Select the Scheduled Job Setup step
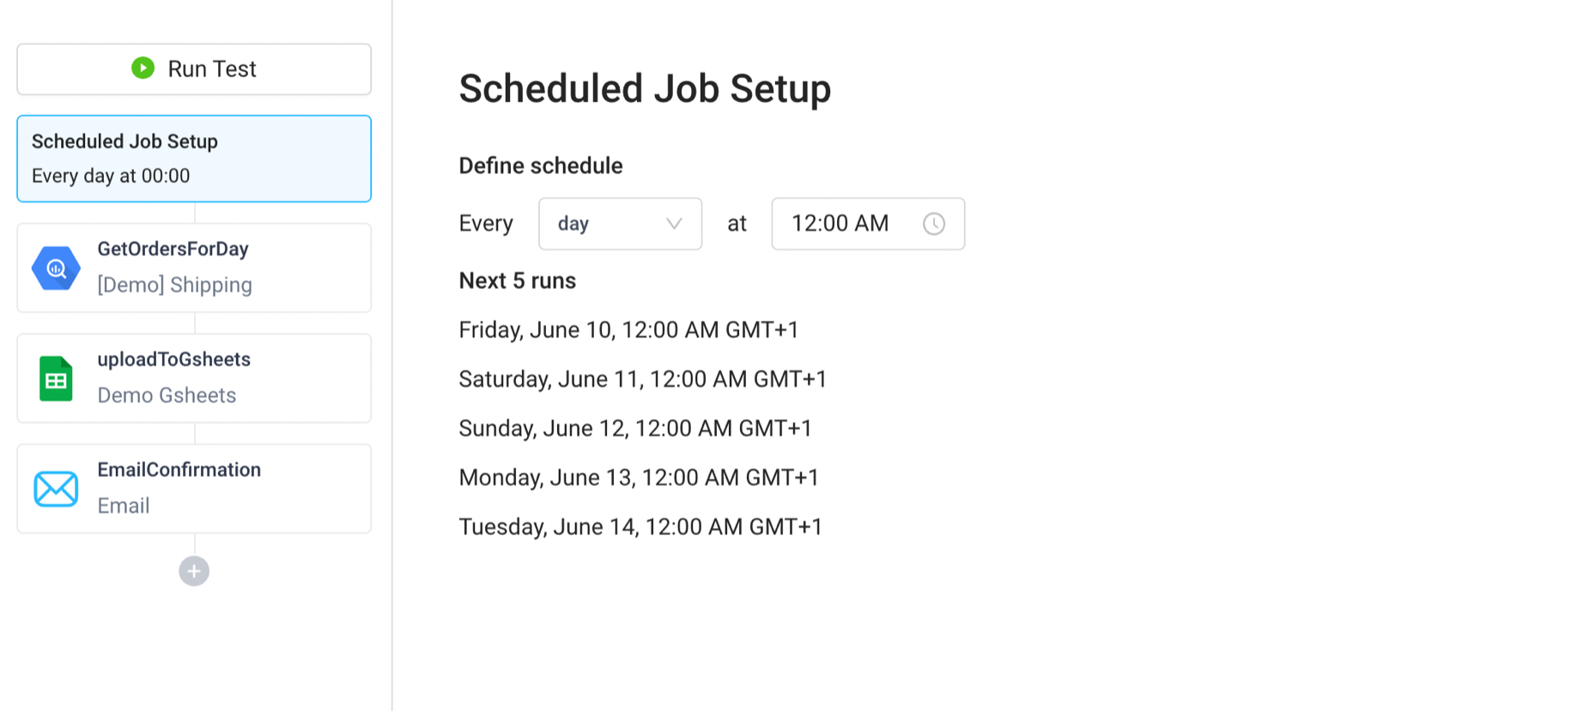Screen dimensions: 1583x711 tap(194, 159)
